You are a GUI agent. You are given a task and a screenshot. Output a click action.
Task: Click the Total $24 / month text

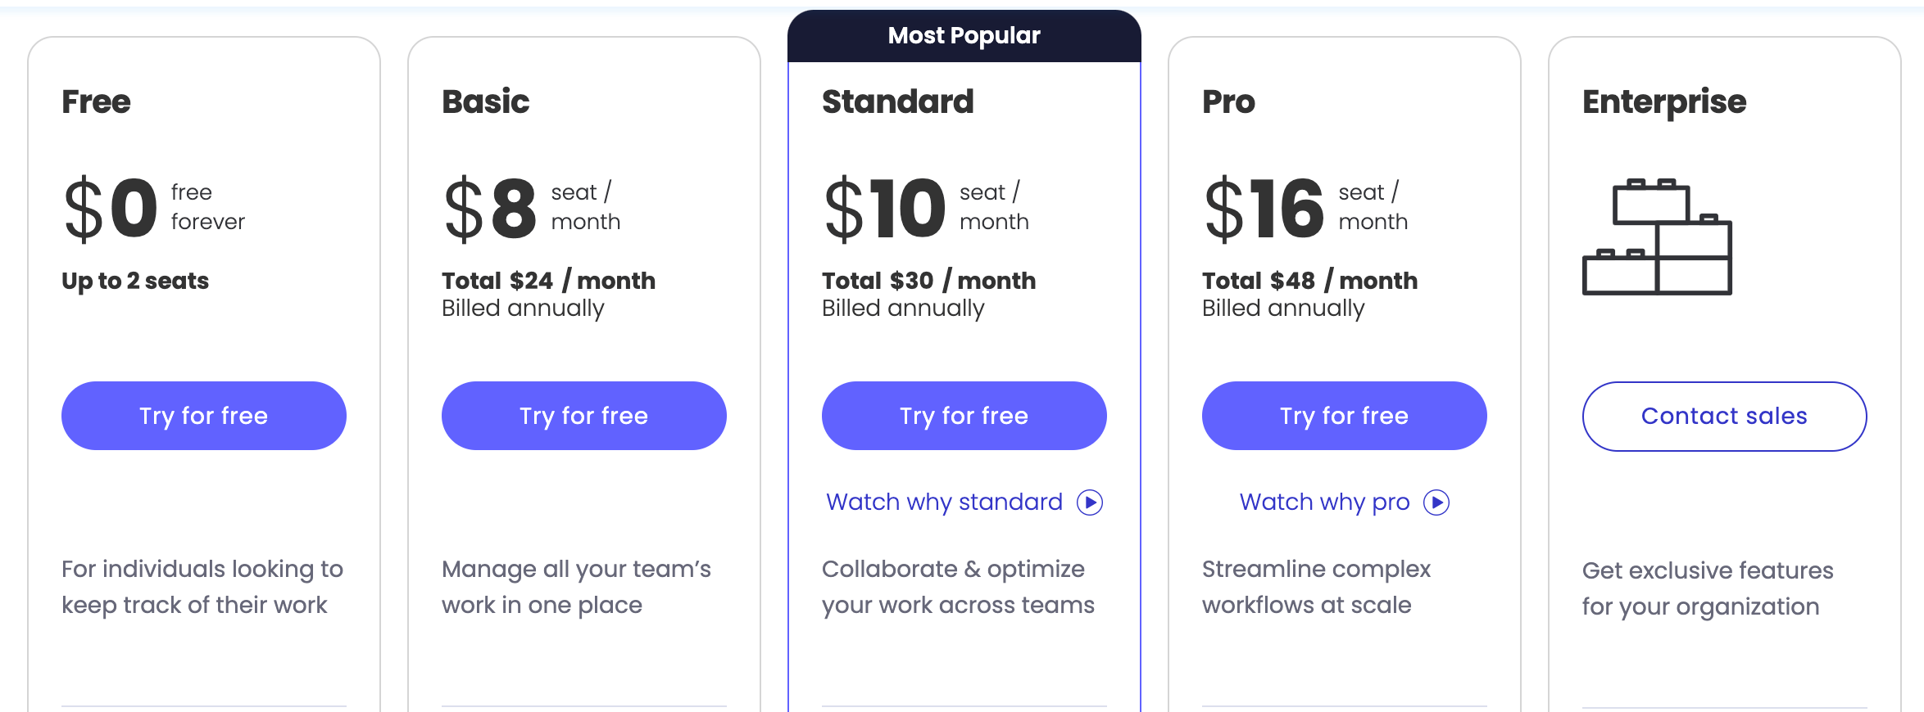click(548, 281)
